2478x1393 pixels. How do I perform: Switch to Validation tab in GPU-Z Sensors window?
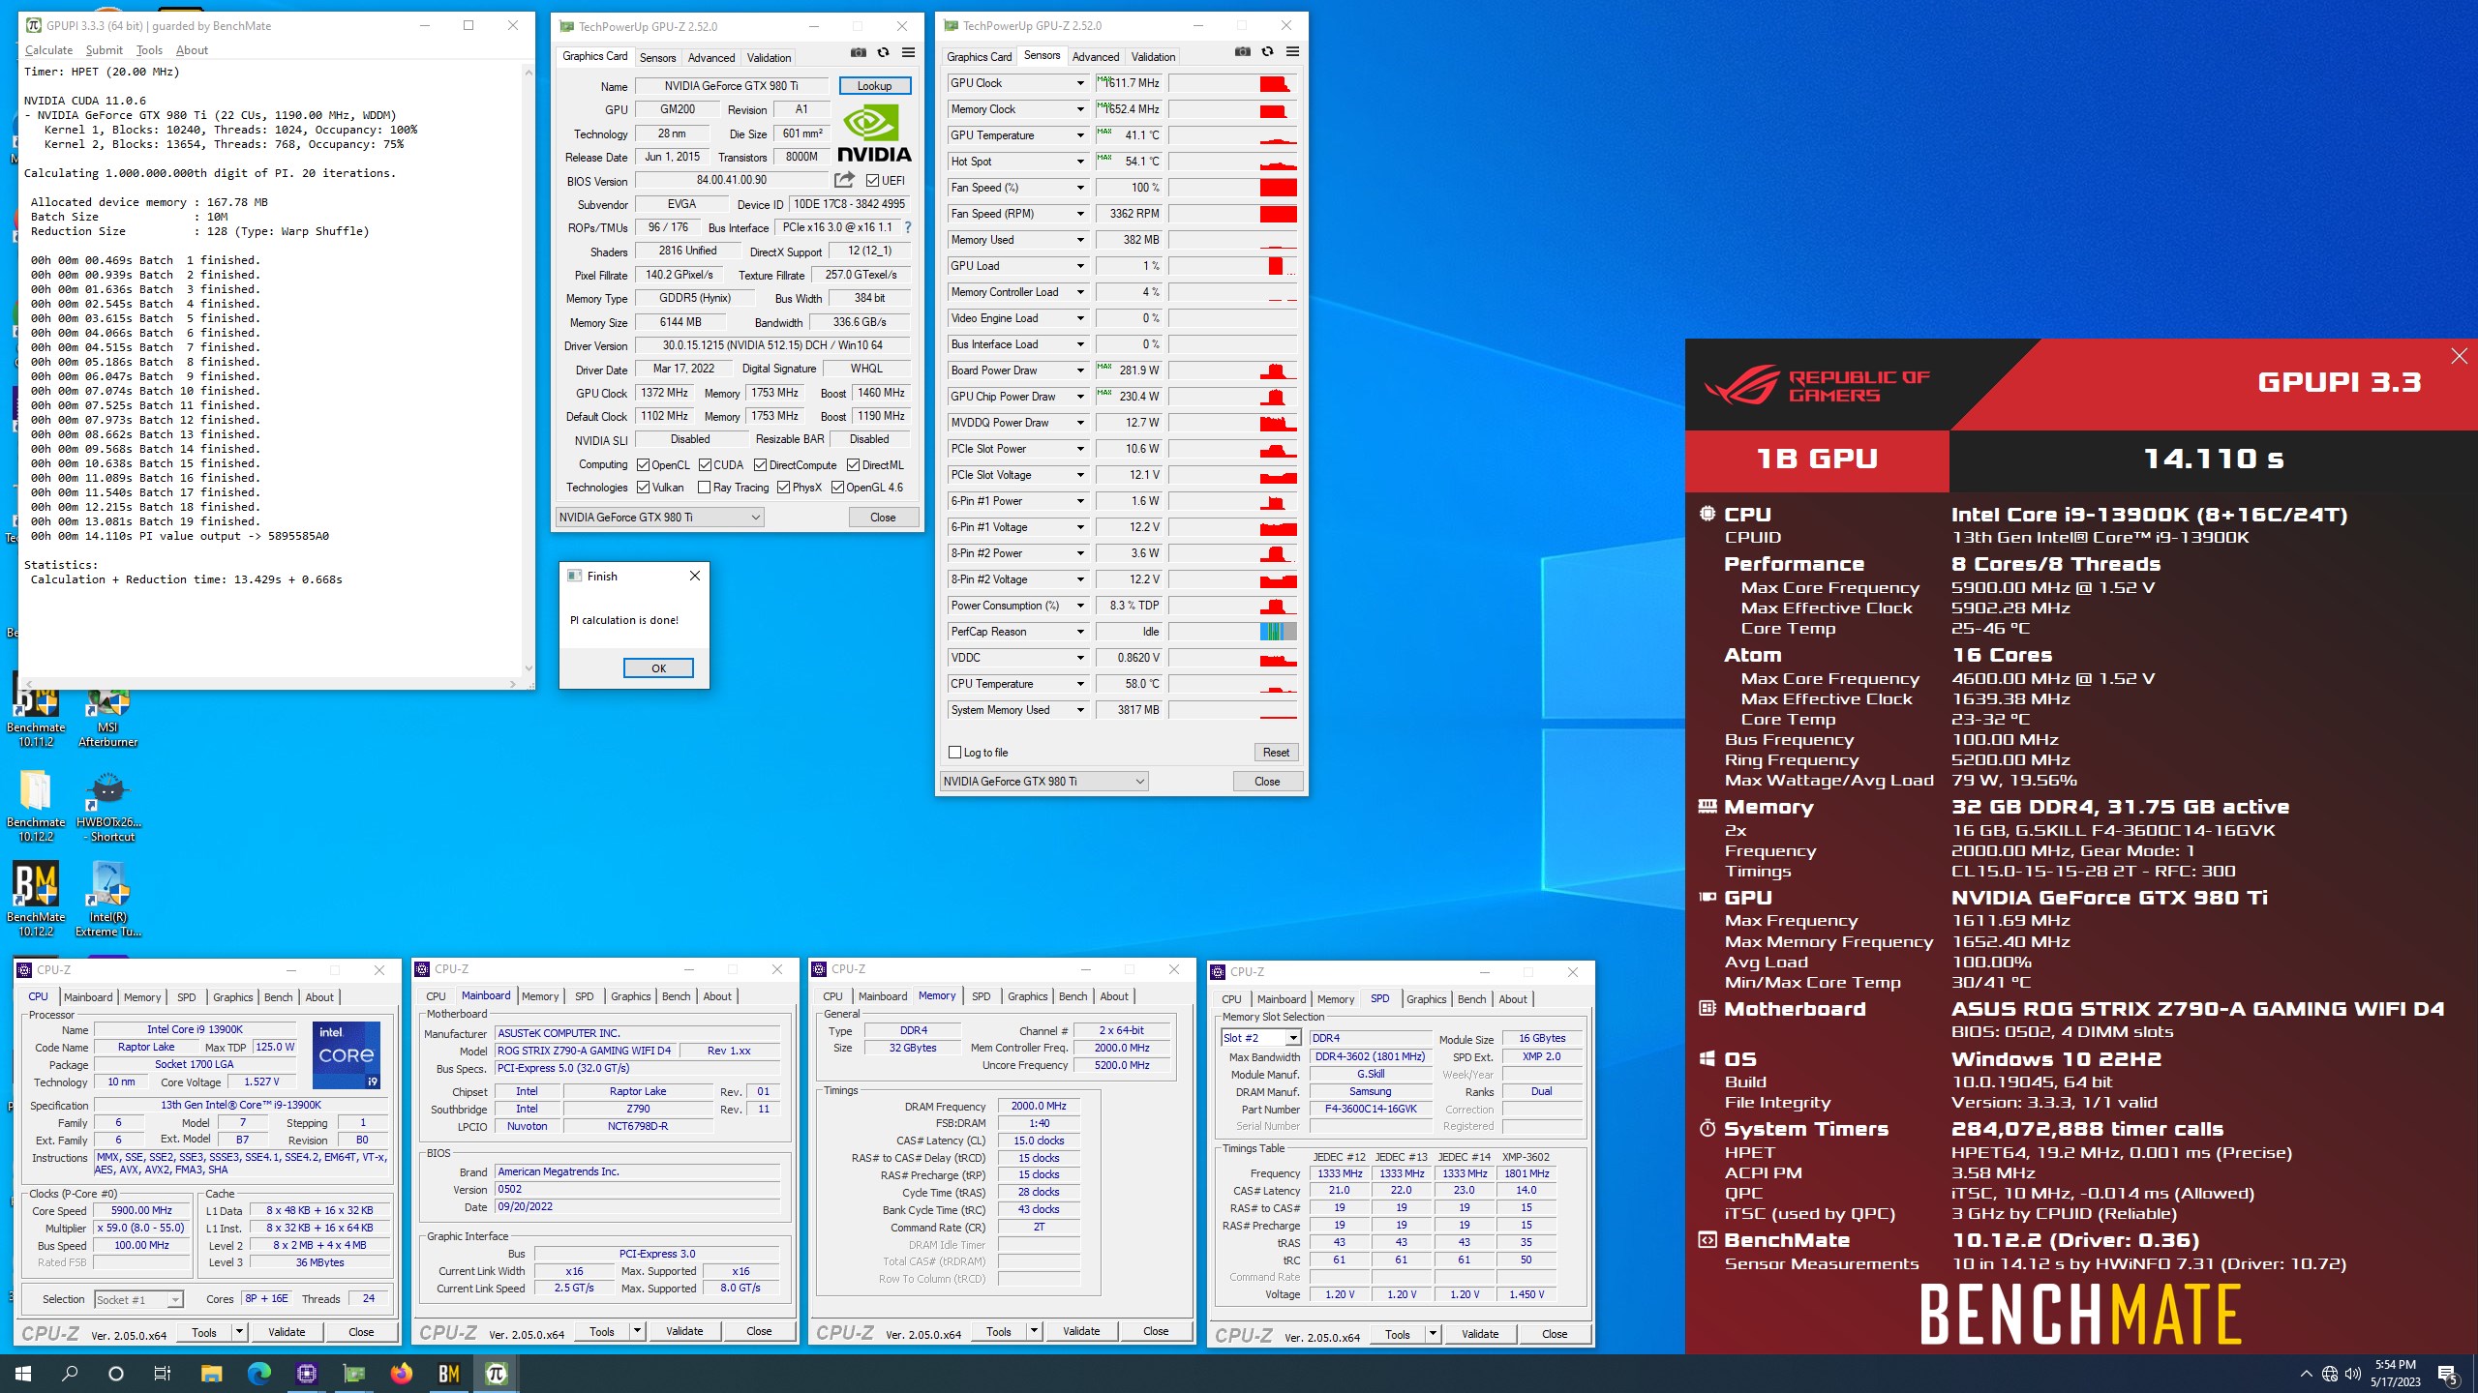(x=1153, y=56)
